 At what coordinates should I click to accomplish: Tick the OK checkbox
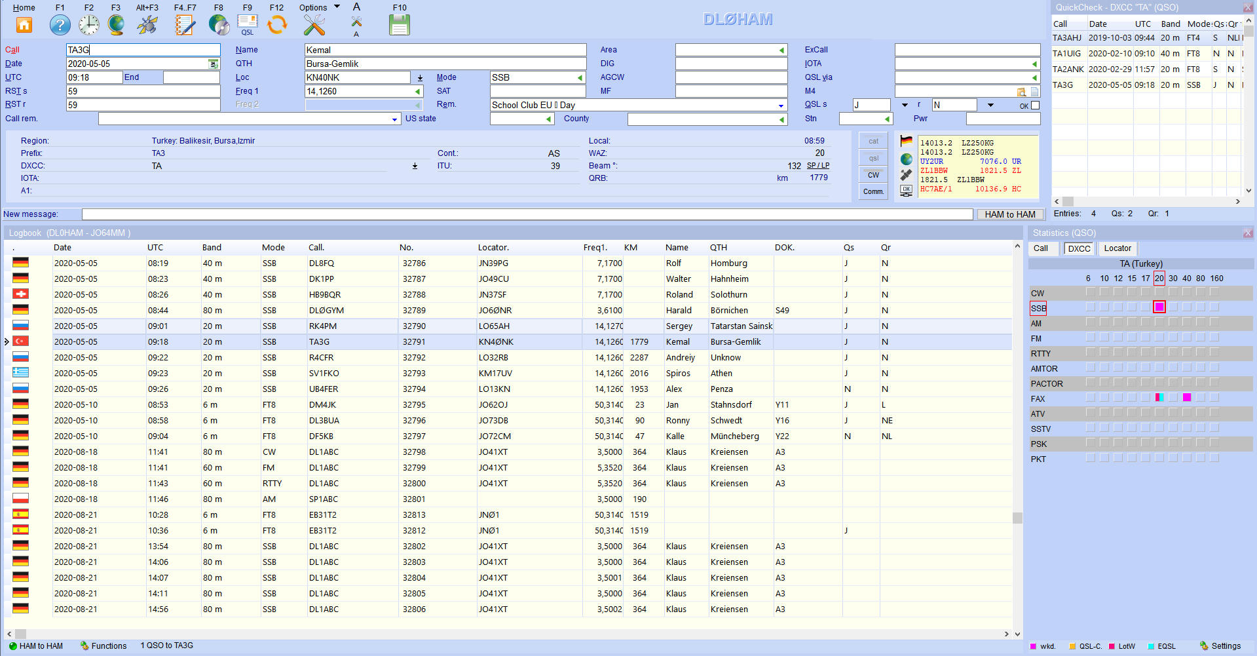[1036, 106]
